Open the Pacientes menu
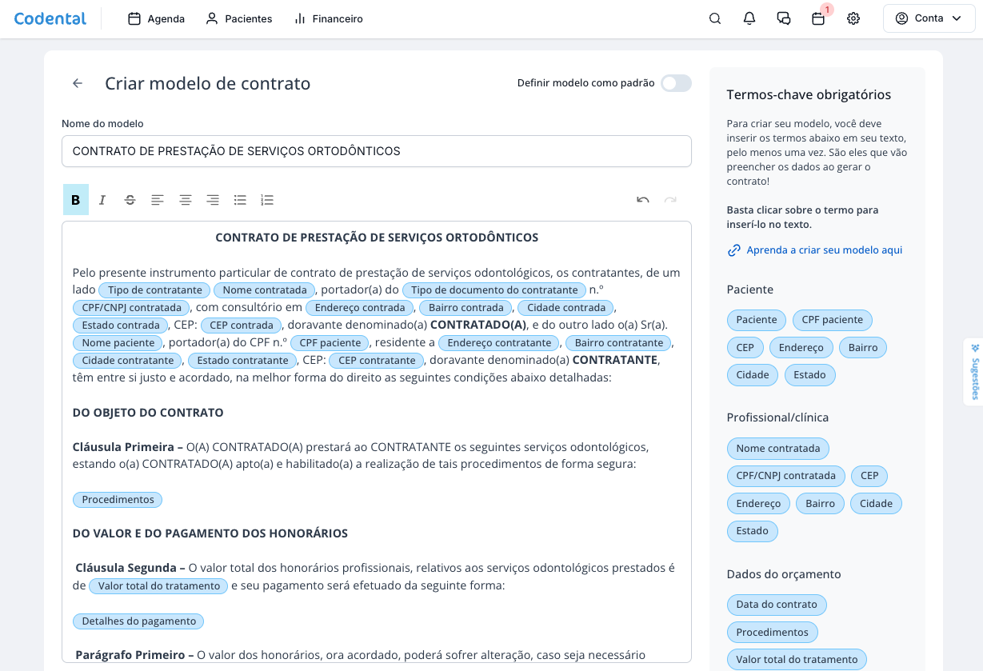 (239, 18)
